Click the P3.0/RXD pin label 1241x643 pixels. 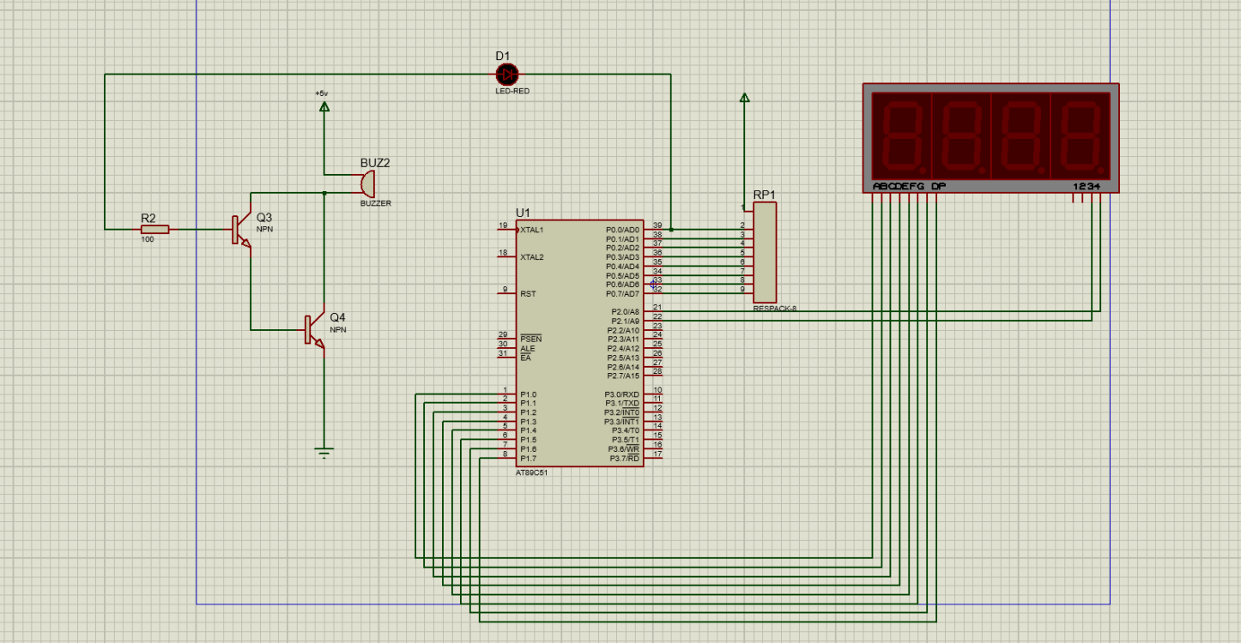click(x=622, y=394)
